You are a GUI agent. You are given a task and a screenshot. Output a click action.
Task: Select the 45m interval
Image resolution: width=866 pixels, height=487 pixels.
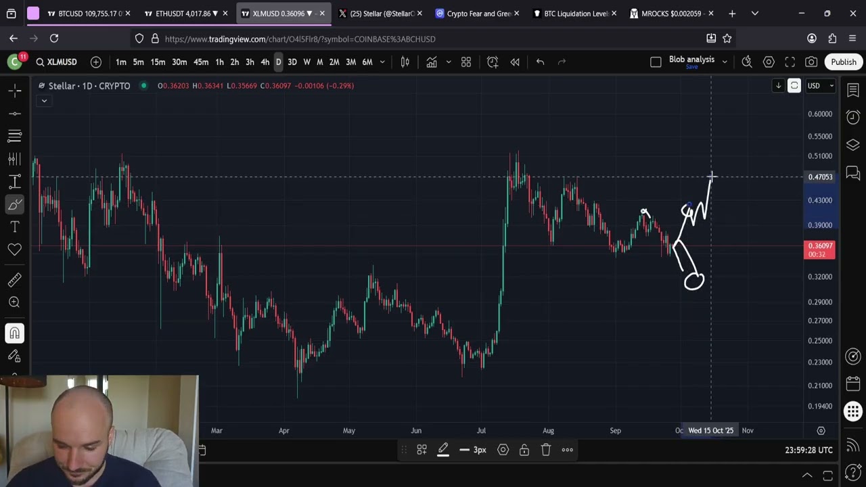(x=201, y=62)
